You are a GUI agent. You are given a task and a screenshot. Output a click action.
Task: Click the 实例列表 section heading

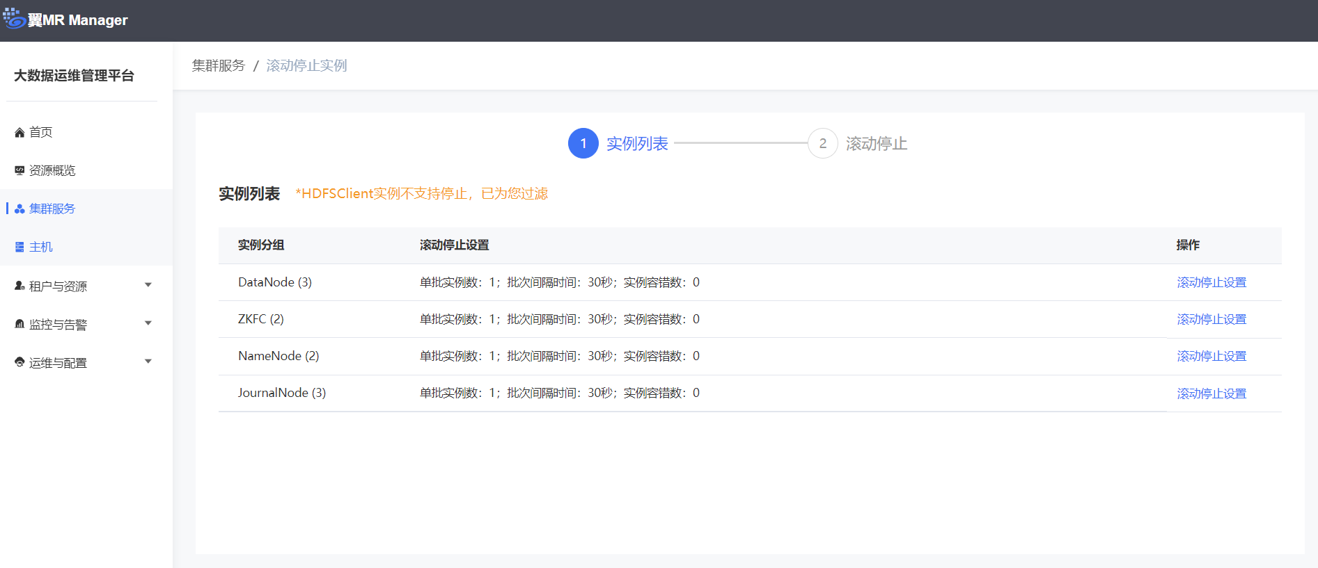tap(249, 193)
